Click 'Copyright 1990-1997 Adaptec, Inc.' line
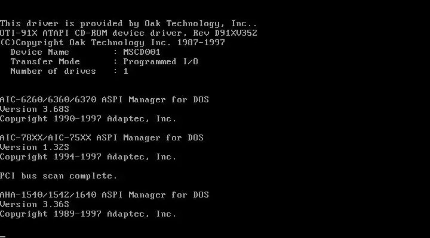 [88, 119]
